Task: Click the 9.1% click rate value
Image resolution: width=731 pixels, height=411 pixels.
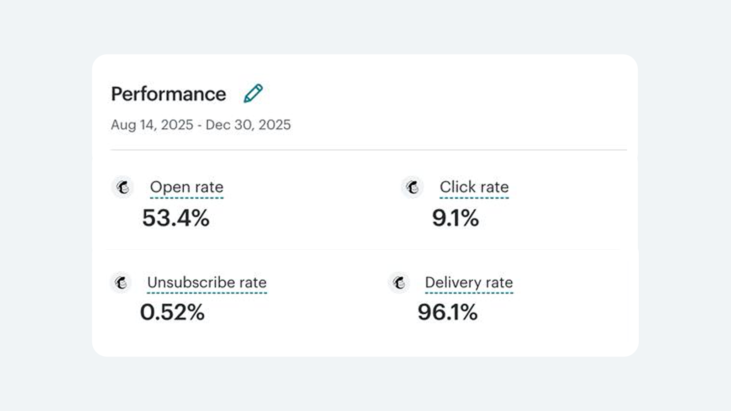Action: click(x=455, y=218)
